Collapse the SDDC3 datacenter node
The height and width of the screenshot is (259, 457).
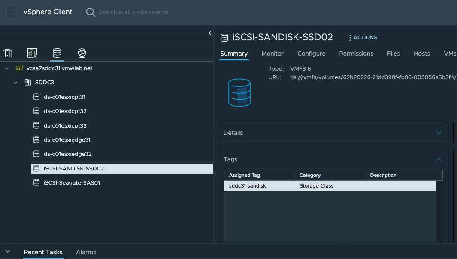[x=15, y=83]
